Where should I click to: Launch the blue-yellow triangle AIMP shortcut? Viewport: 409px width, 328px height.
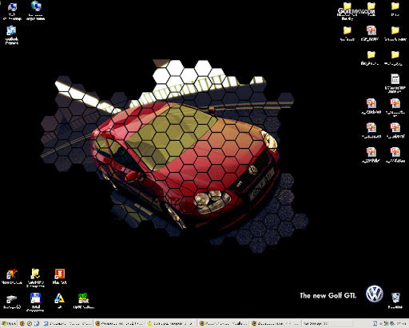(59, 301)
